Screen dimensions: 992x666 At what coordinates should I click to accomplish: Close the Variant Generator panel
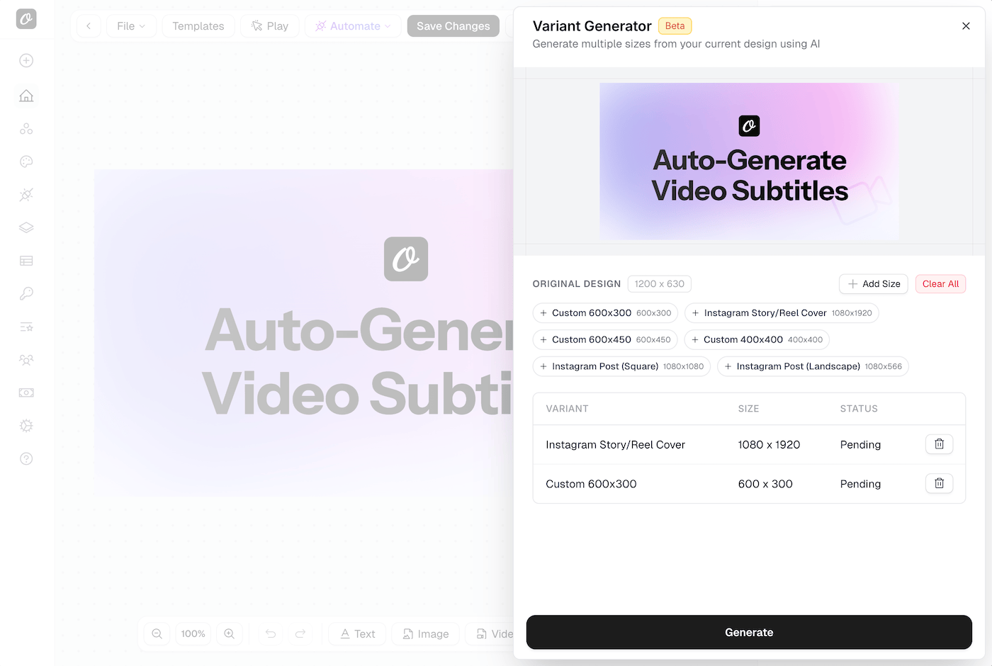(x=966, y=26)
